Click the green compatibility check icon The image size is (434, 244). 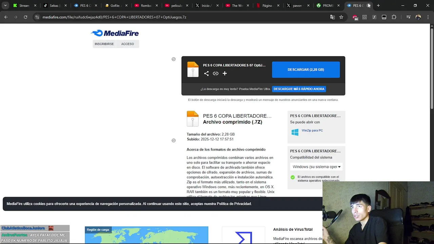pyautogui.click(x=293, y=177)
